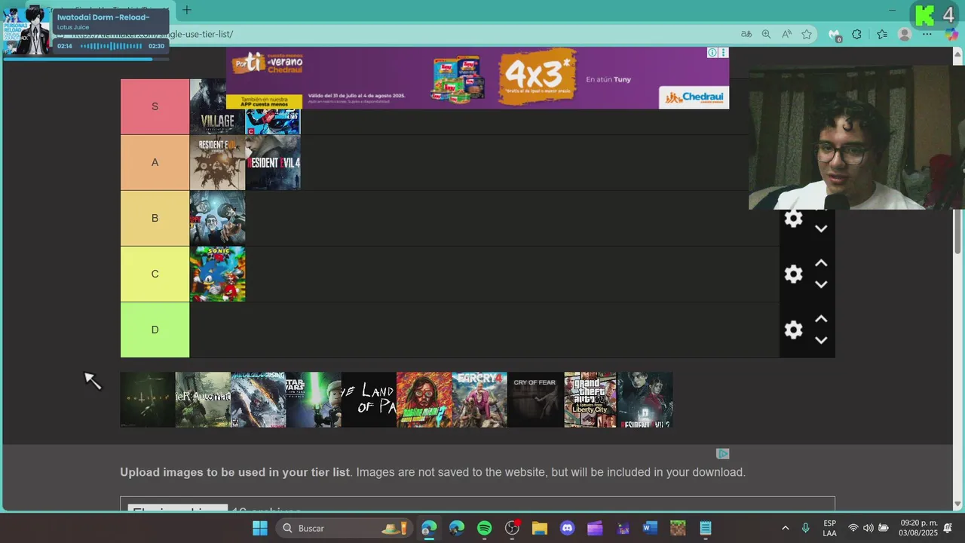Add page to favorites with star icon
The image size is (965, 543).
click(807, 34)
